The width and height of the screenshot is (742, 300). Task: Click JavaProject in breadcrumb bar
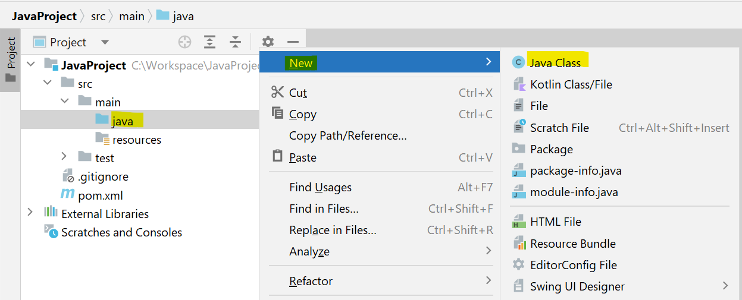tap(45, 16)
